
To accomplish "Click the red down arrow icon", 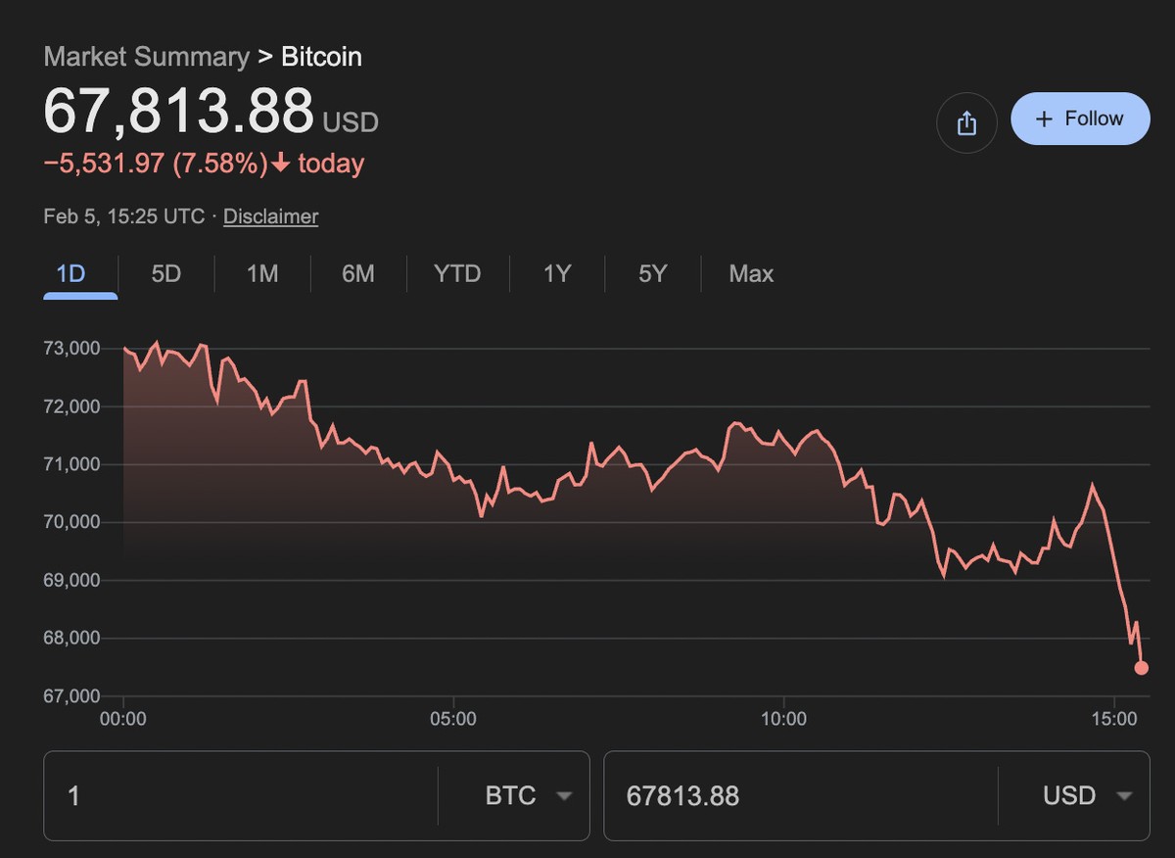I will coord(281,164).
